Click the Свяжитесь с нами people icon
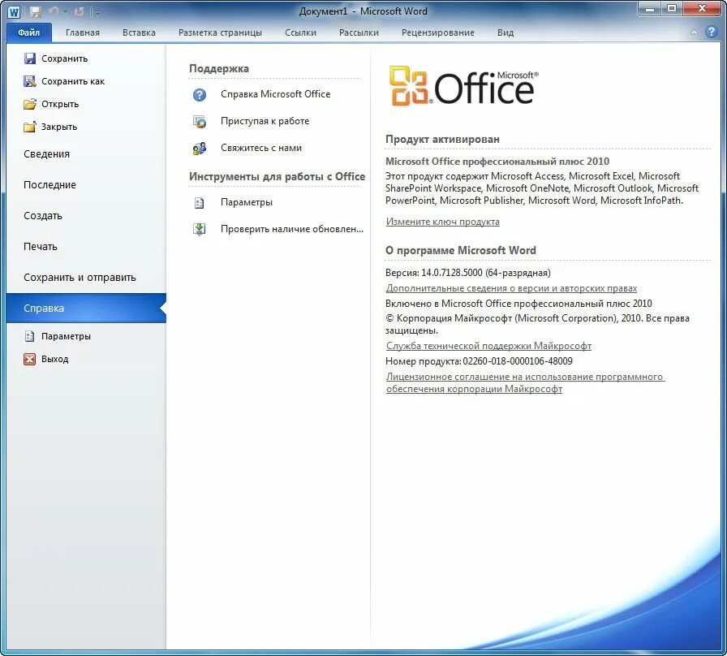The width and height of the screenshot is (727, 656). coord(200,149)
